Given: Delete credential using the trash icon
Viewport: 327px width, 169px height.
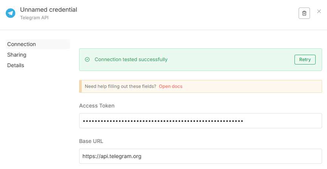Looking at the screenshot, I should coord(304,13).
